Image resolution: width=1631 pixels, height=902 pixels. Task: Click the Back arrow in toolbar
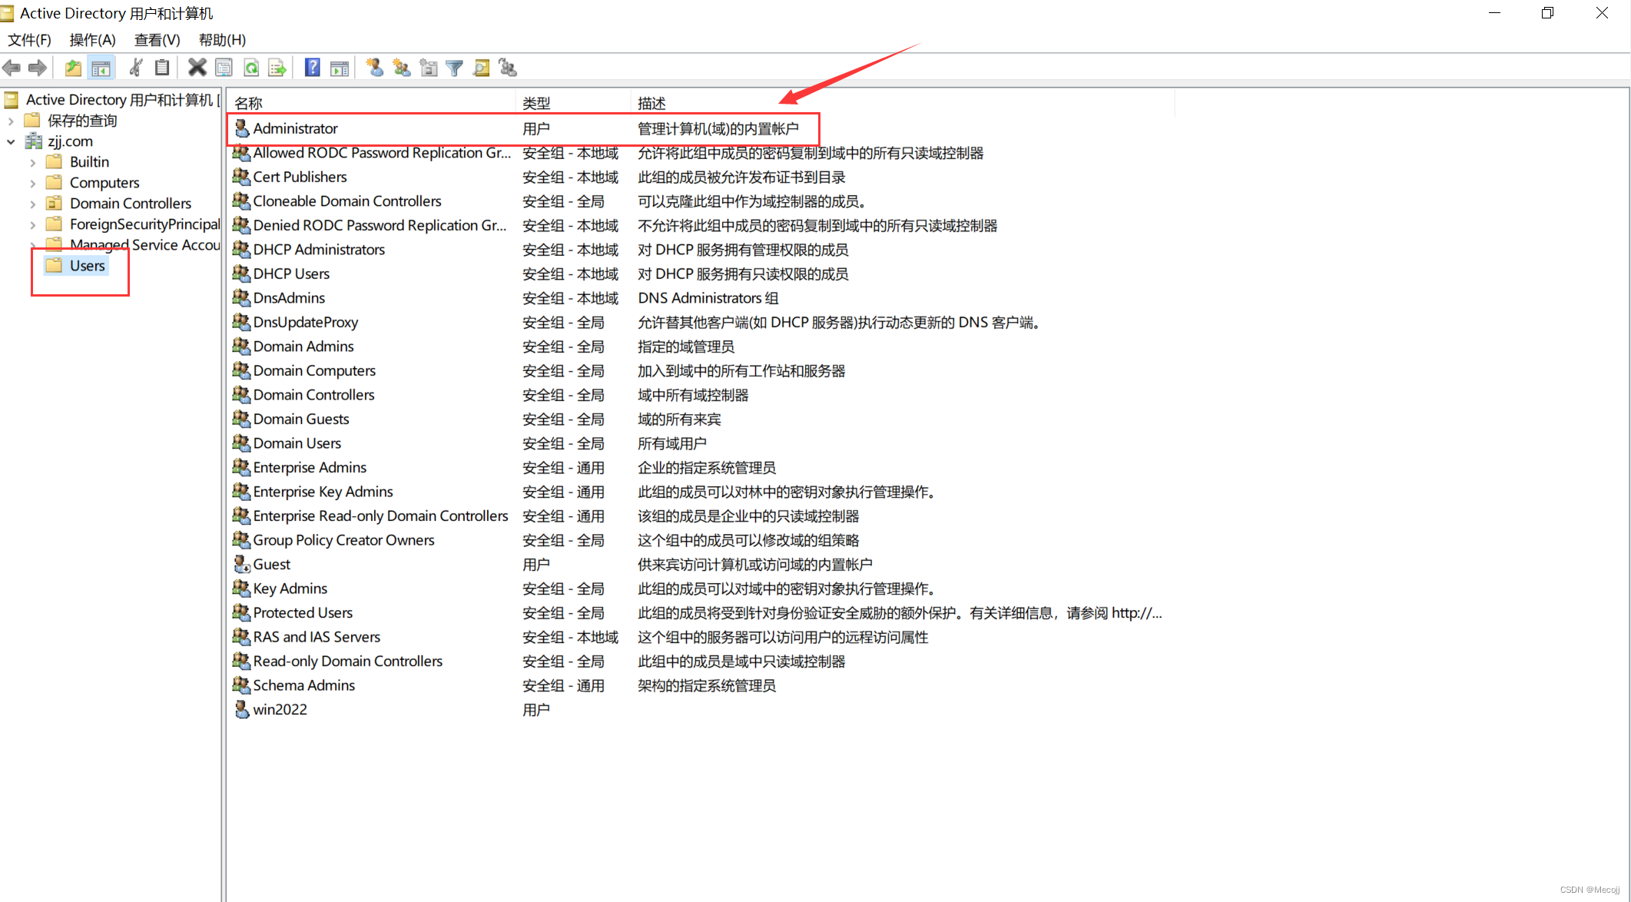click(x=12, y=68)
